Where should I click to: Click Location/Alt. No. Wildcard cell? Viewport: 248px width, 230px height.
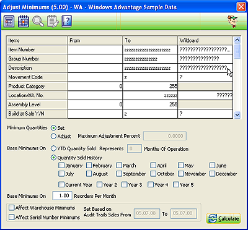tap(205, 95)
